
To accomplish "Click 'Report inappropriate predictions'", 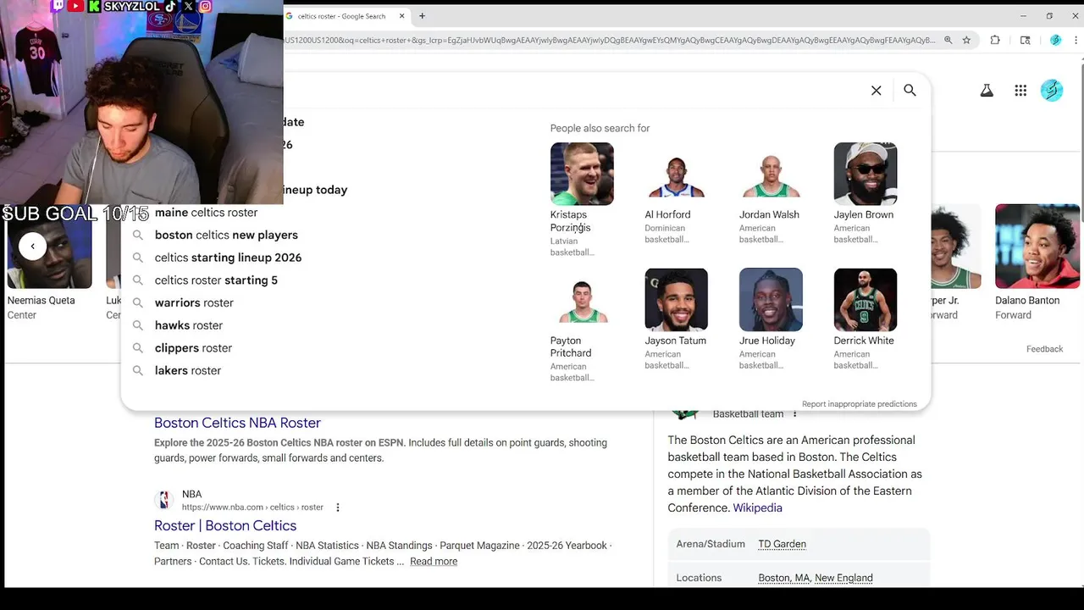I will point(860,404).
